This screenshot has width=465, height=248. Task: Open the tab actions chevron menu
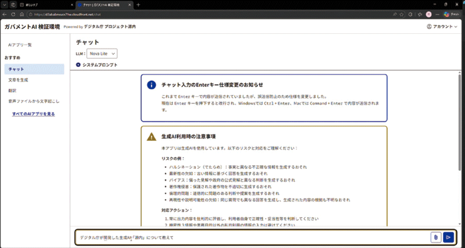5,5
